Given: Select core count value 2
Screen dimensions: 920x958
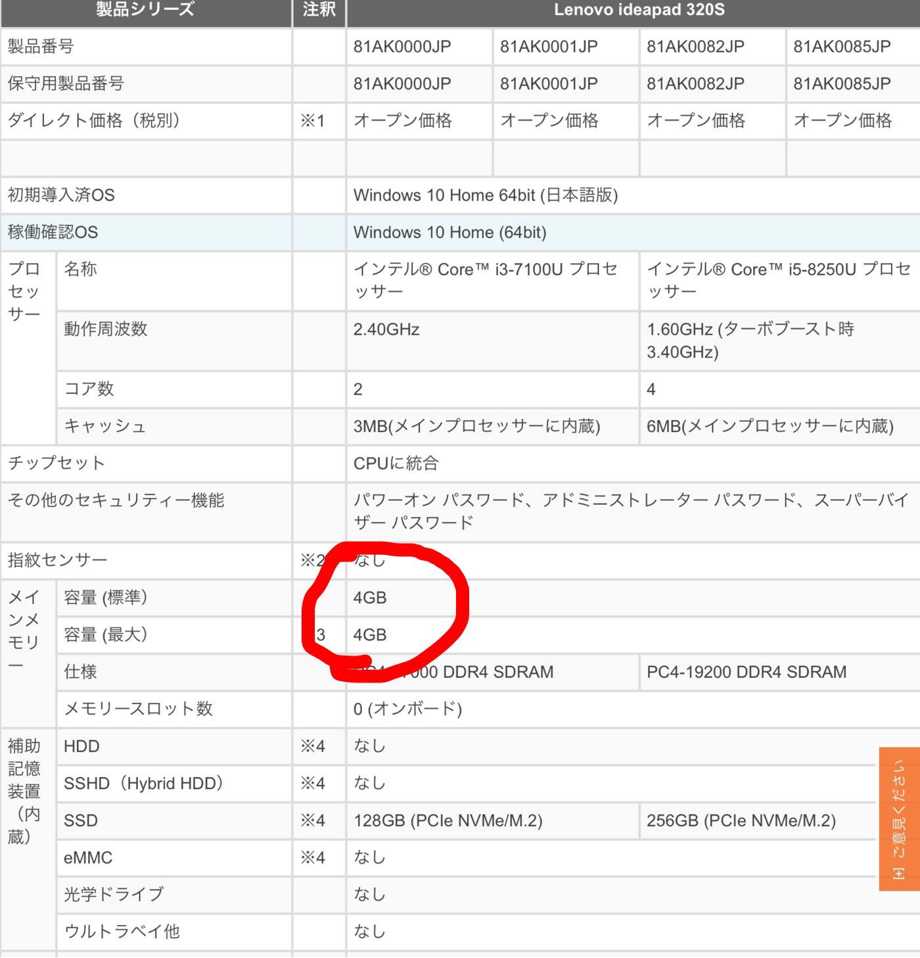Looking at the screenshot, I should click(x=358, y=389).
